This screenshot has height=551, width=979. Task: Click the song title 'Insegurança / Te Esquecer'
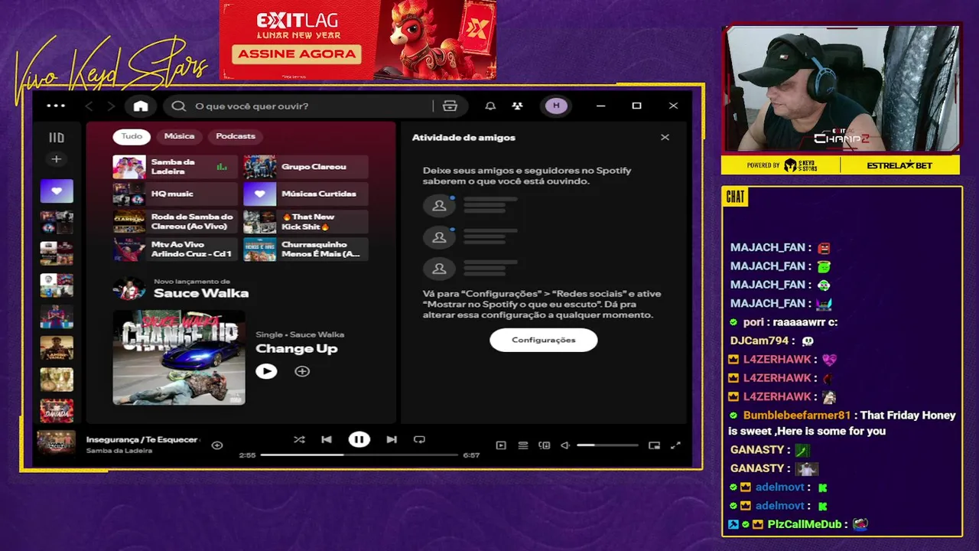click(142, 440)
